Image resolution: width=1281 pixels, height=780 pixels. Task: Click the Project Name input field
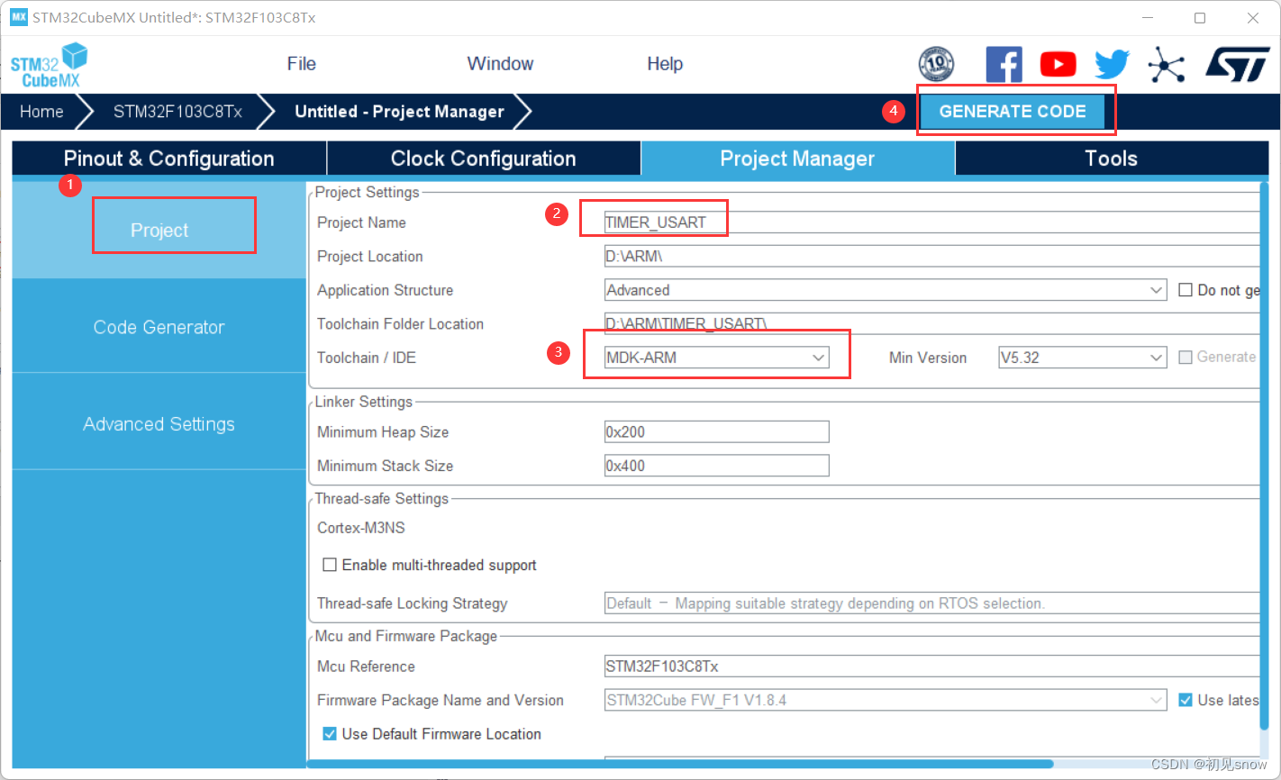pyautogui.click(x=931, y=222)
